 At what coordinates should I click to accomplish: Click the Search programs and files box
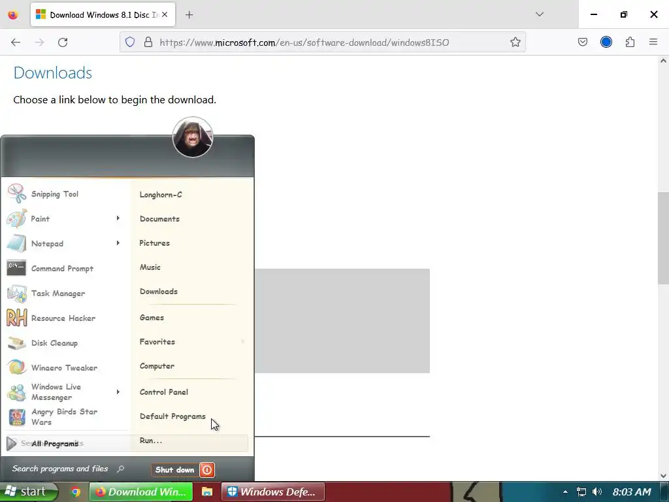coord(68,469)
